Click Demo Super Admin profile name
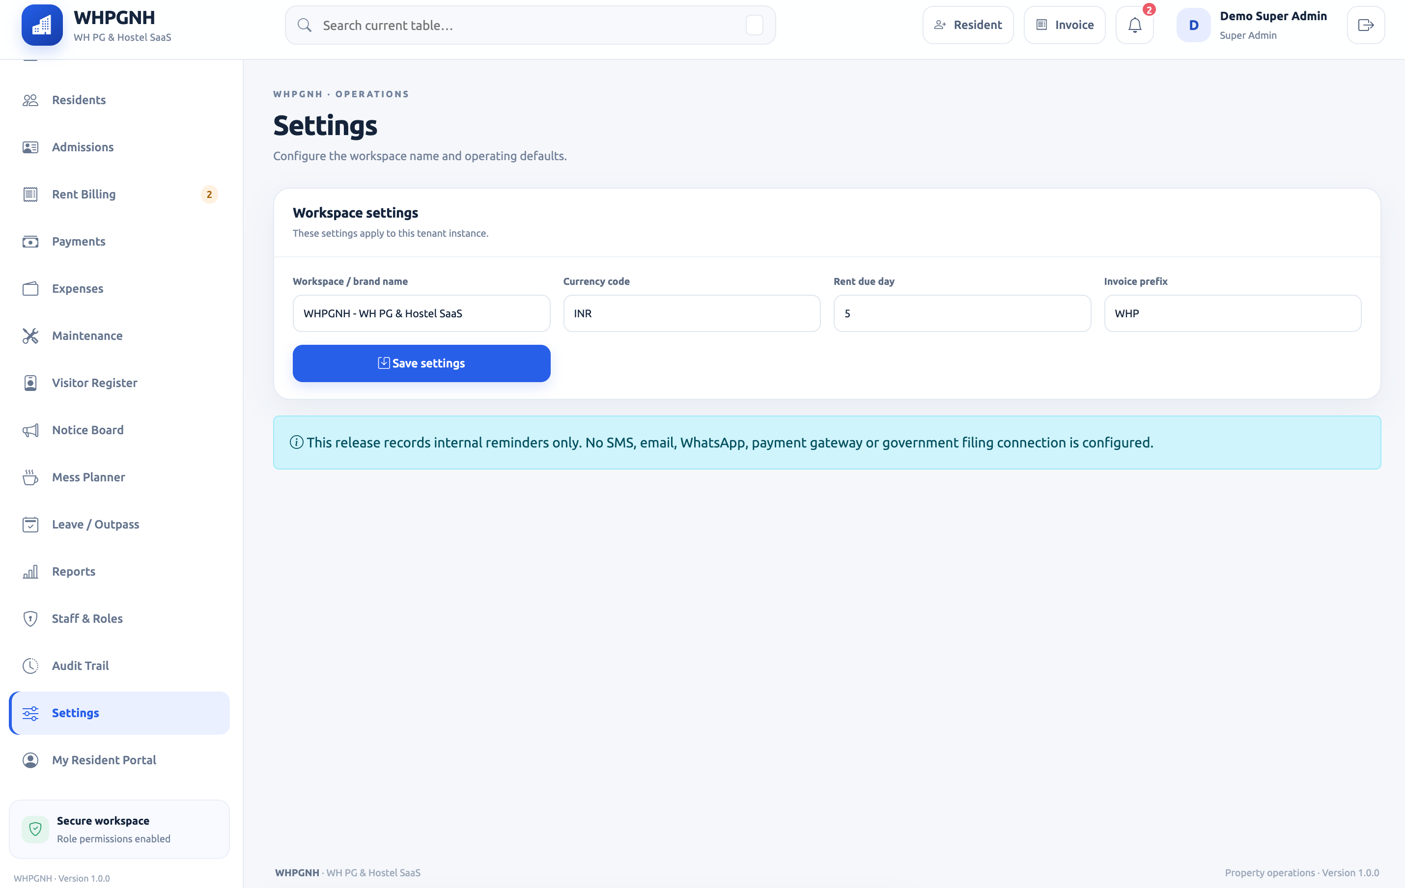This screenshot has width=1405, height=888. point(1273,16)
